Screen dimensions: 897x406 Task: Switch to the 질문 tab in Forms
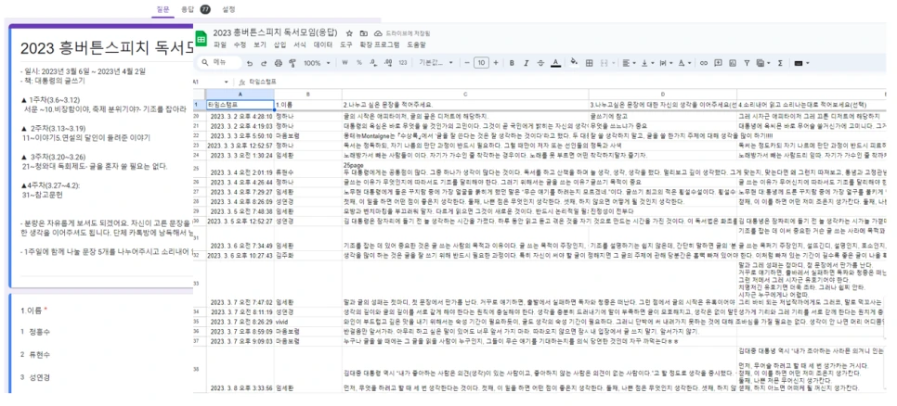(x=163, y=9)
